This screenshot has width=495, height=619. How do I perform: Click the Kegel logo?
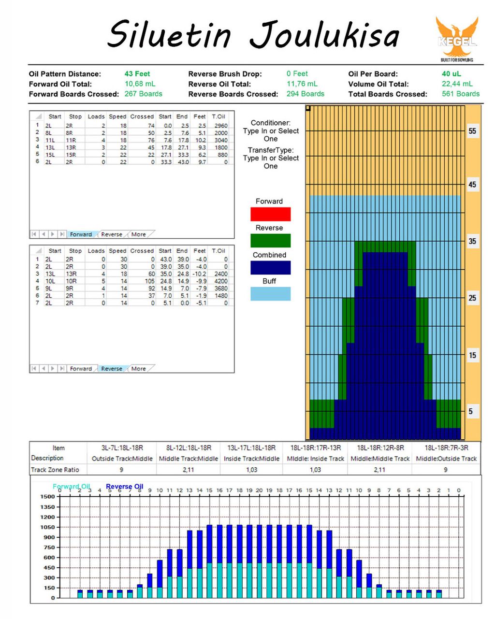click(456, 40)
